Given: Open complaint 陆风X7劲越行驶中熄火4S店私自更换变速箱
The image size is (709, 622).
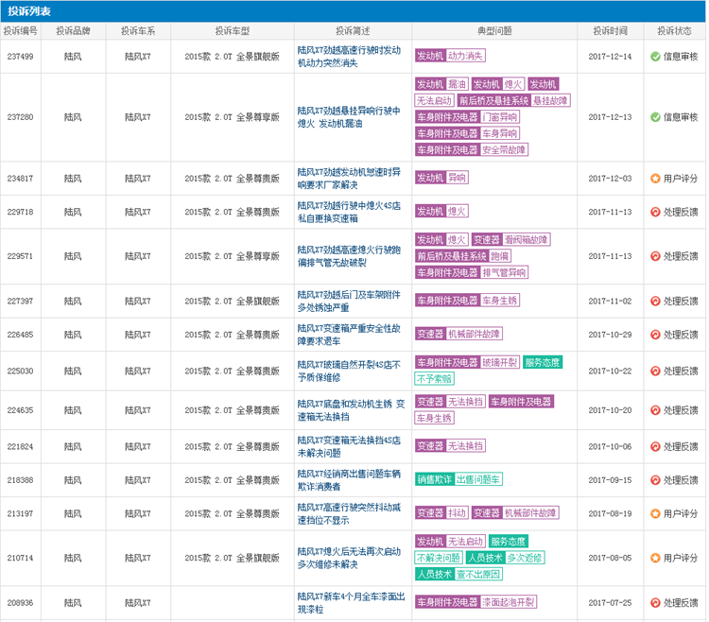Looking at the screenshot, I should click(x=349, y=212).
